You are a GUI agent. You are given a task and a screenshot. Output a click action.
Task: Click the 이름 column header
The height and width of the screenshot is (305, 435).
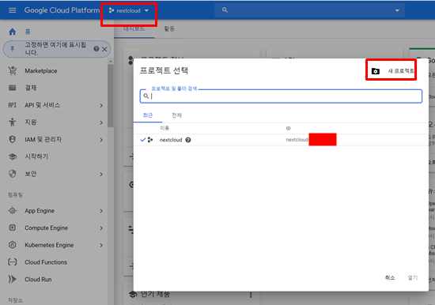click(165, 128)
